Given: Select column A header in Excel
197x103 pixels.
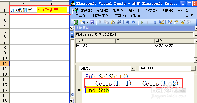Looking at the screenshot, I should pyautogui.click(x=24, y=4).
